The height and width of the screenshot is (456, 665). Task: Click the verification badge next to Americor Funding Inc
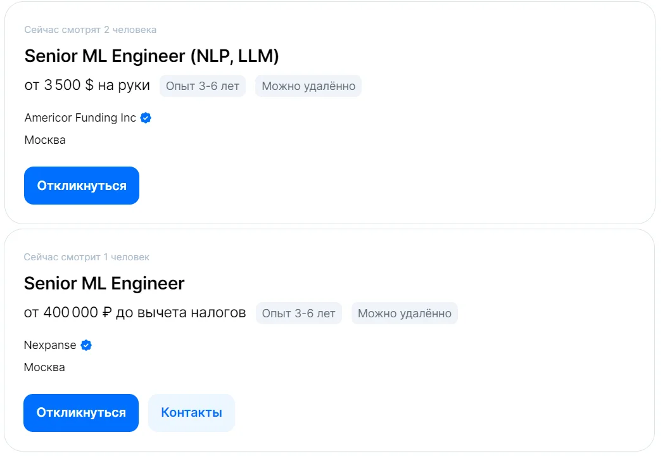coord(145,117)
